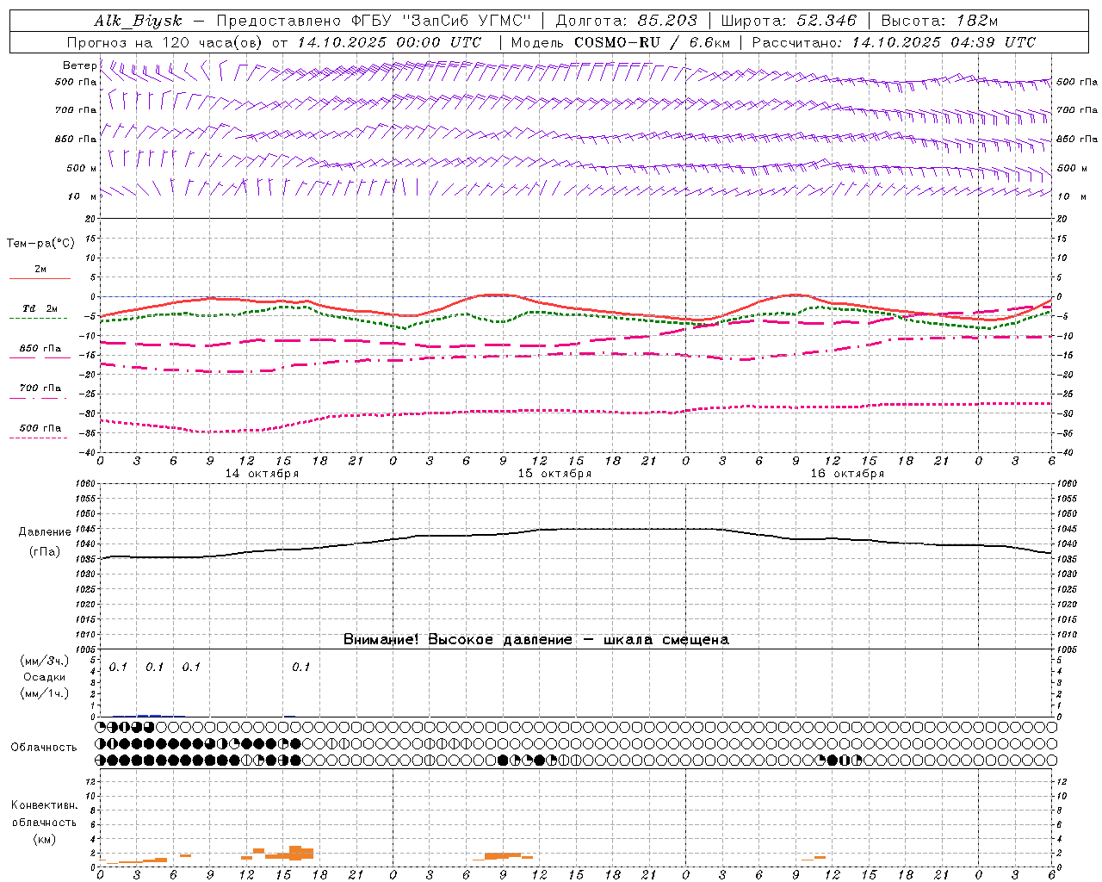
Task: Select the elevation text Высота: 182м
Action: 939,22
